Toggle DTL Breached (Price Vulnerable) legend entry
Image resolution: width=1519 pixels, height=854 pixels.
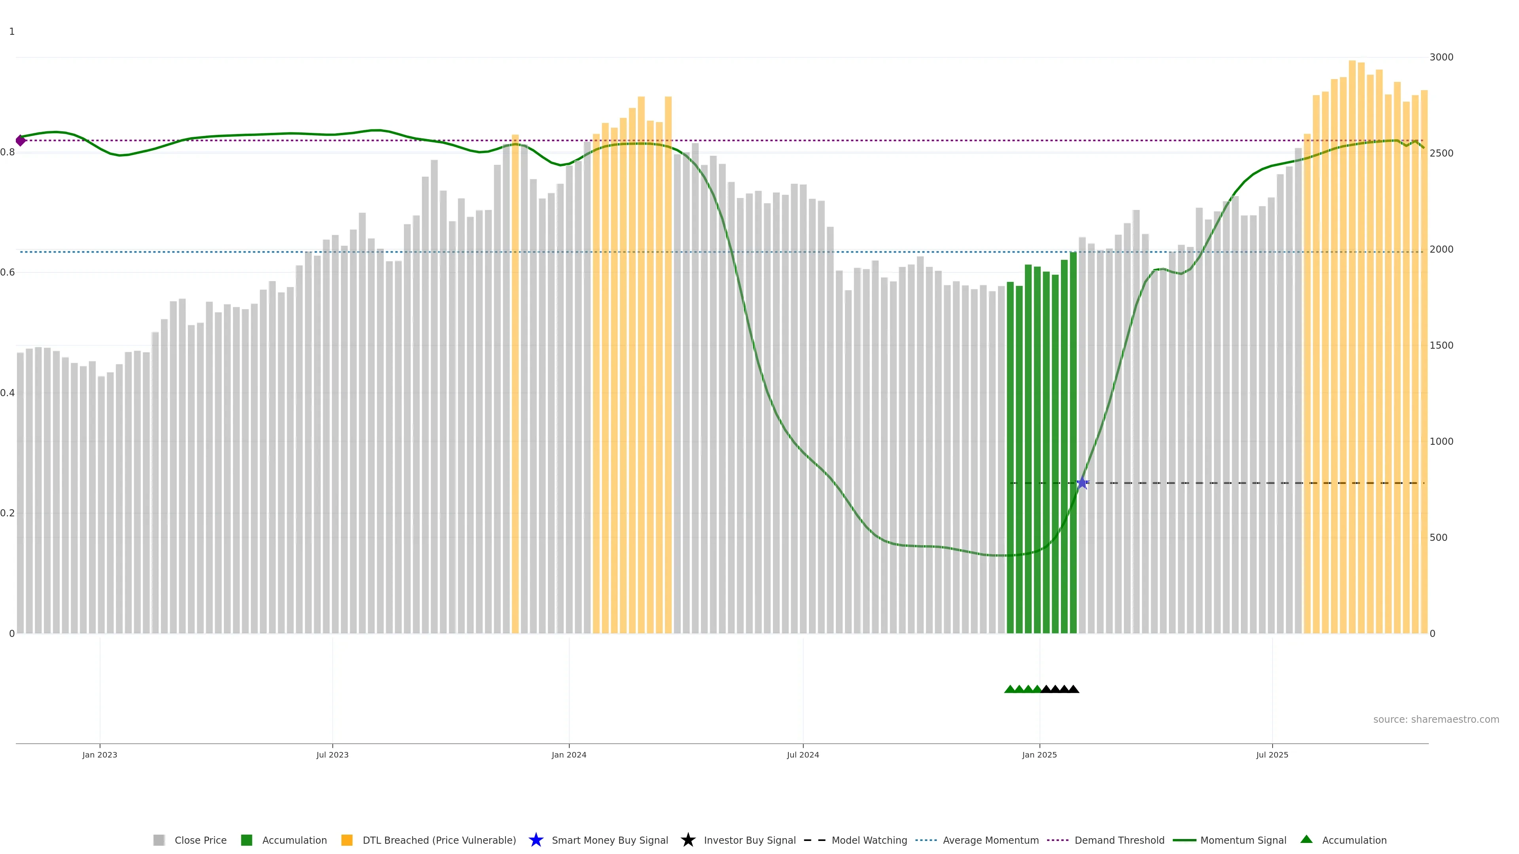pyautogui.click(x=439, y=840)
